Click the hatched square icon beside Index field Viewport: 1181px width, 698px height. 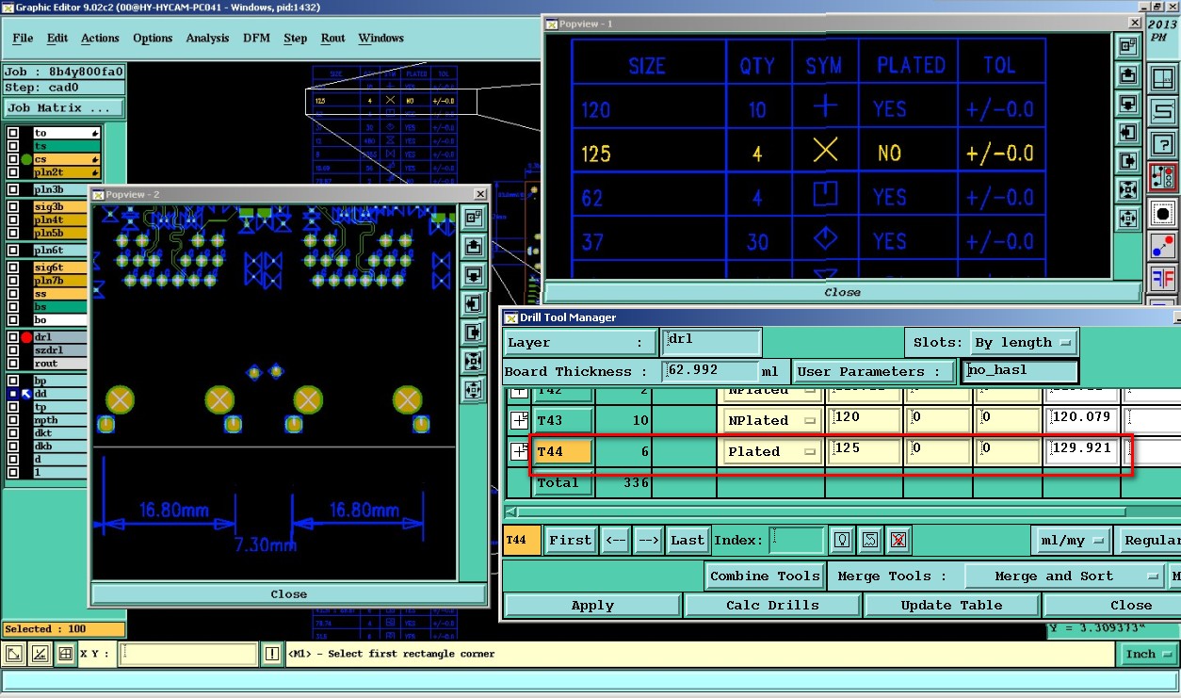870,540
